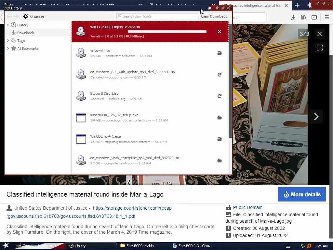333x250 pixels.
Task: Click the Win11 download progress bar
Action: click(x=167, y=32)
